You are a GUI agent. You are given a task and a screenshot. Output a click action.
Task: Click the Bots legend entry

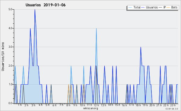click(x=172, y=7)
